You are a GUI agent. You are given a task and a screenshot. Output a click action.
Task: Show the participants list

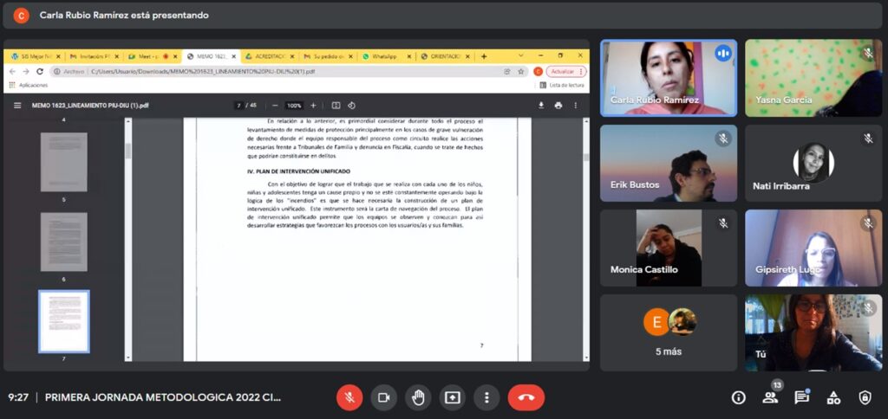pyautogui.click(x=769, y=397)
